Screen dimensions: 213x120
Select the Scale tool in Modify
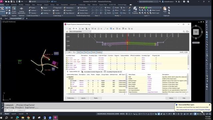pos(115,13)
